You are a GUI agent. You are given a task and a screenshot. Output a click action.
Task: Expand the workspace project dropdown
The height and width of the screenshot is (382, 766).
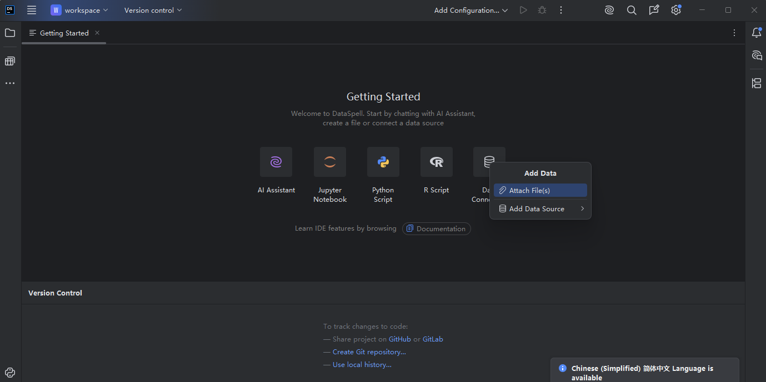79,11
